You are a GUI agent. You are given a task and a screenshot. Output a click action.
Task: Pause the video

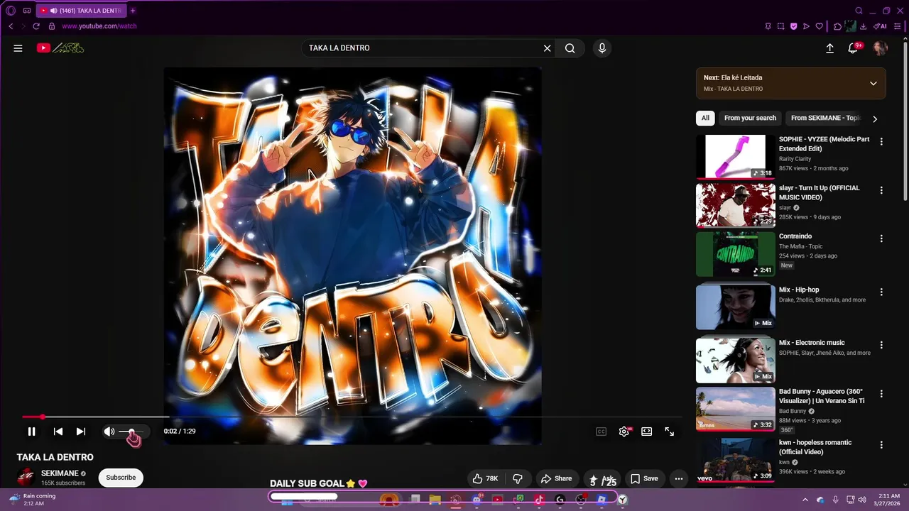[31, 432]
